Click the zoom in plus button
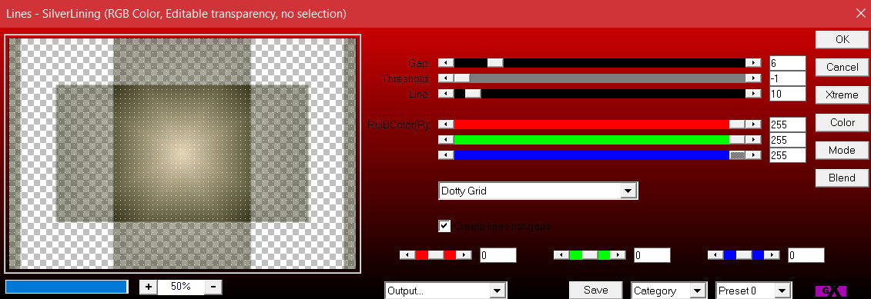The width and height of the screenshot is (871, 299). (149, 287)
